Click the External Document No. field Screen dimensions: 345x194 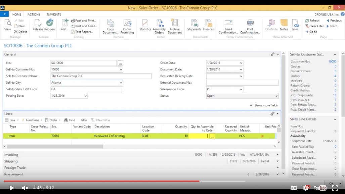[x=242, y=83]
